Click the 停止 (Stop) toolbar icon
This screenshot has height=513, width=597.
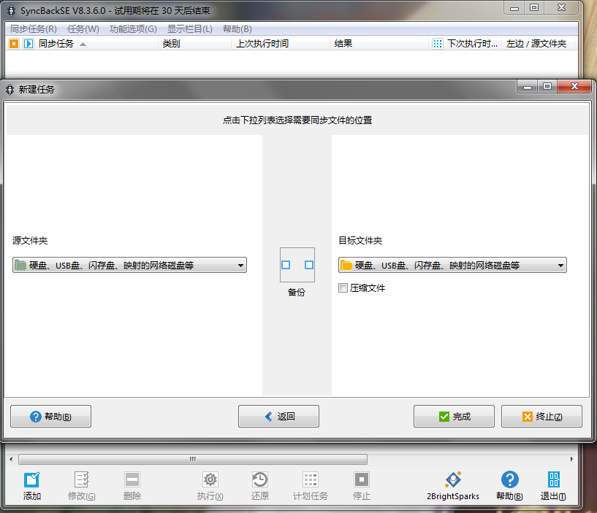tap(361, 479)
